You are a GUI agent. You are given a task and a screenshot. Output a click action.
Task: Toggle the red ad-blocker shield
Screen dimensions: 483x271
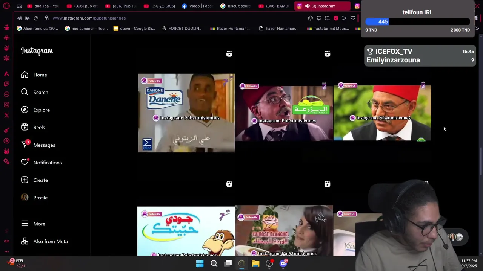click(x=336, y=18)
